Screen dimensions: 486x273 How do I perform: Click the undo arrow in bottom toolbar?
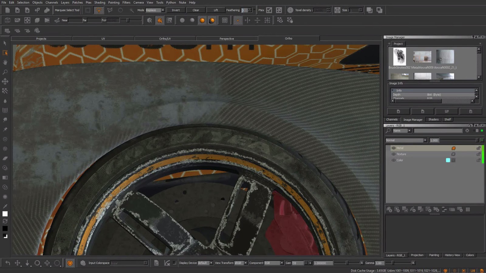(x=8, y=263)
